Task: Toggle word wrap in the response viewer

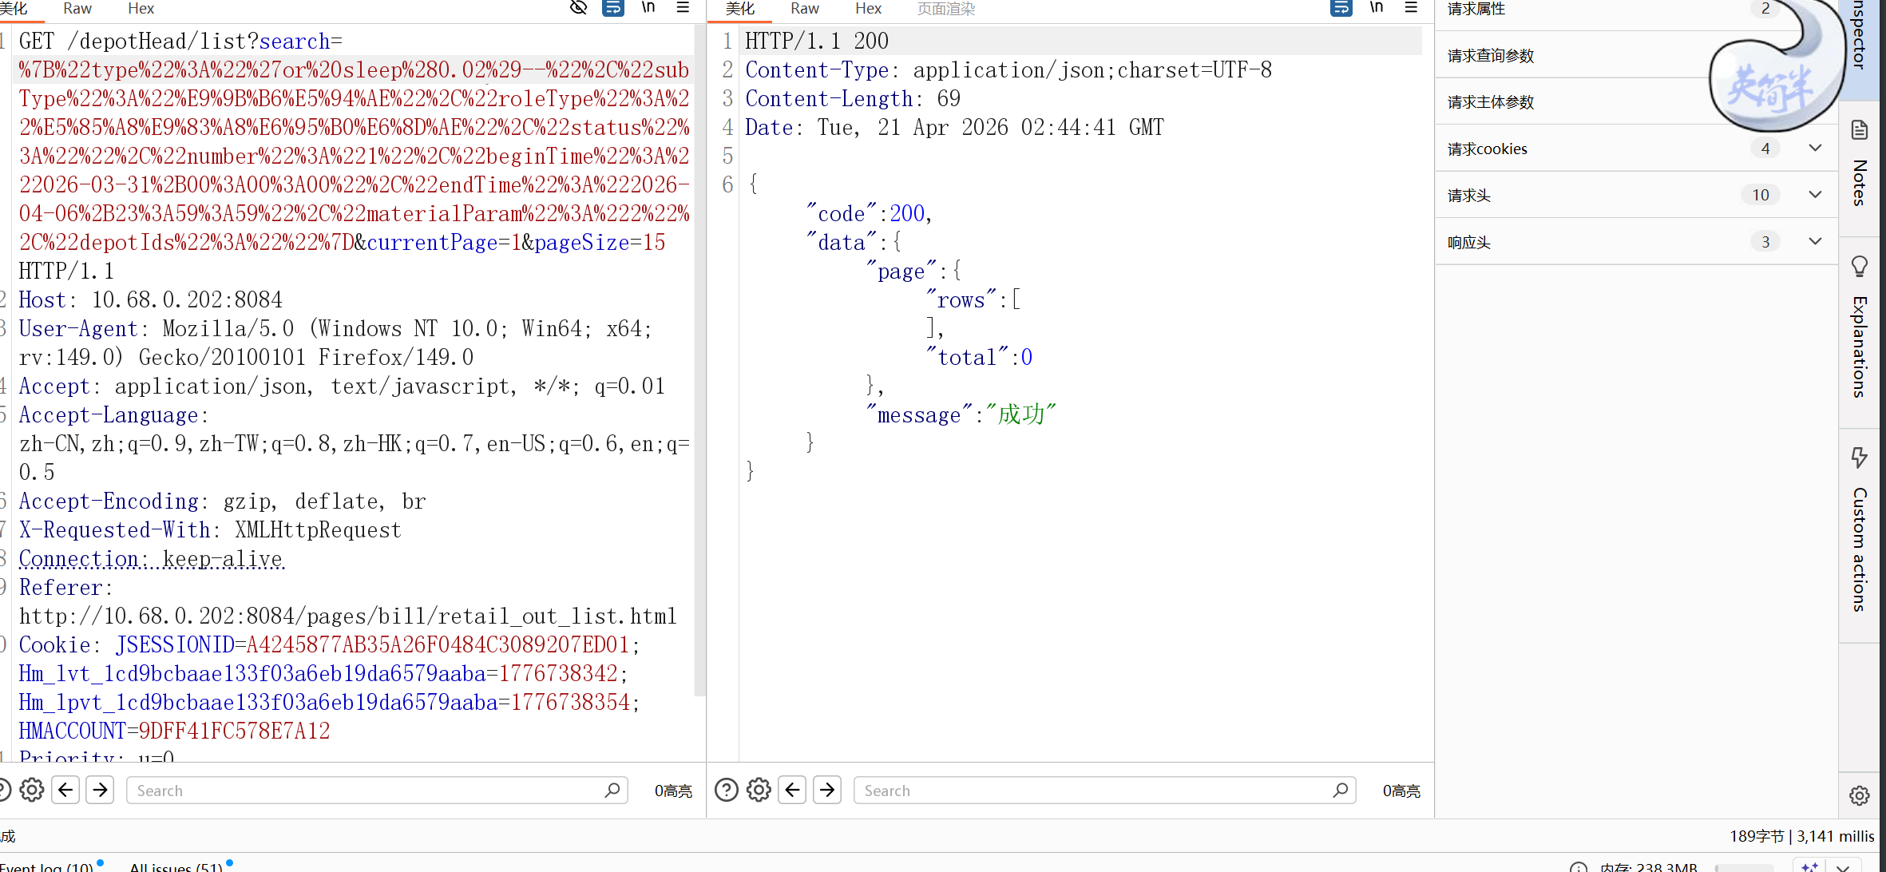Action: tap(1341, 8)
